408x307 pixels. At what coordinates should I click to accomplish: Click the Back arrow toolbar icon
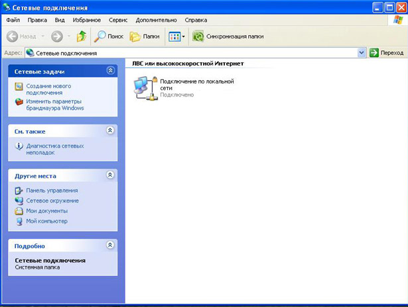tap(13, 36)
